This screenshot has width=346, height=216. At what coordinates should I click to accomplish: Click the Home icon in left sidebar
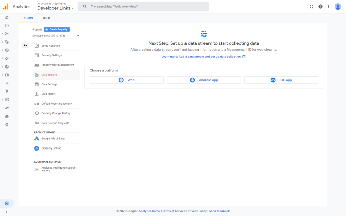coord(7,18)
